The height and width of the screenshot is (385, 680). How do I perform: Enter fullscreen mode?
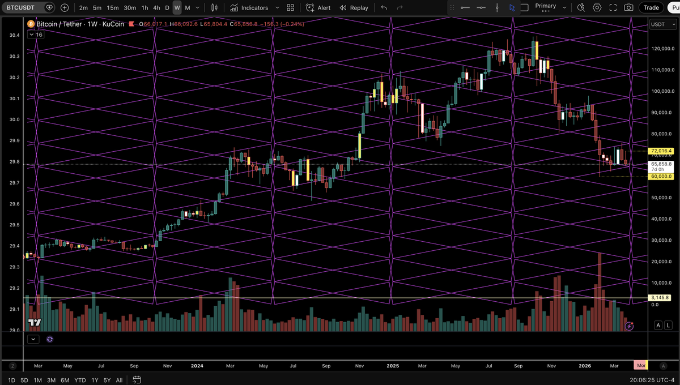pos(613,8)
